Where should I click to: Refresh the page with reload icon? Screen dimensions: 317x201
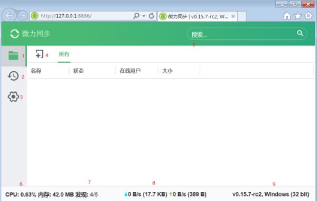tap(152, 15)
